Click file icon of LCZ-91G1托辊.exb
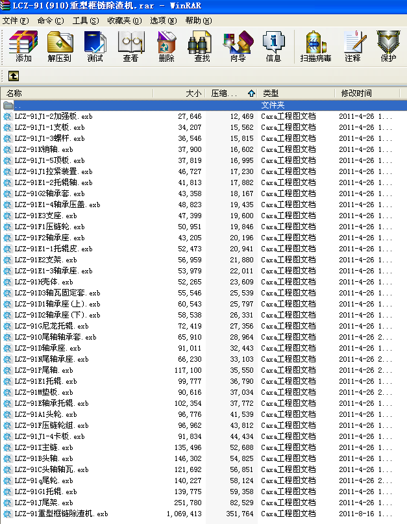Viewport: 407px width, 524px height. (x=7, y=492)
